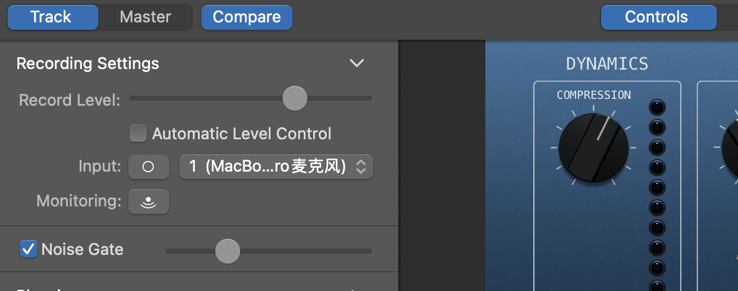The height and width of the screenshot is (291, 738).
Task: Toggle the mono input format circle icon
Action: pos(148,167)
